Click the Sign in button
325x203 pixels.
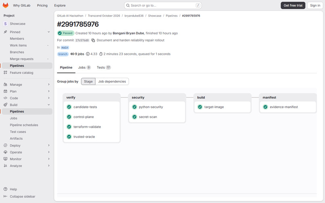click(x=315, y=5)
